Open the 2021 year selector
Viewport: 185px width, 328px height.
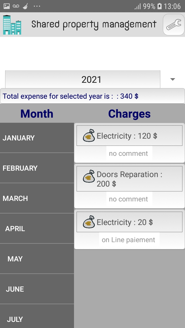[83, 79]
